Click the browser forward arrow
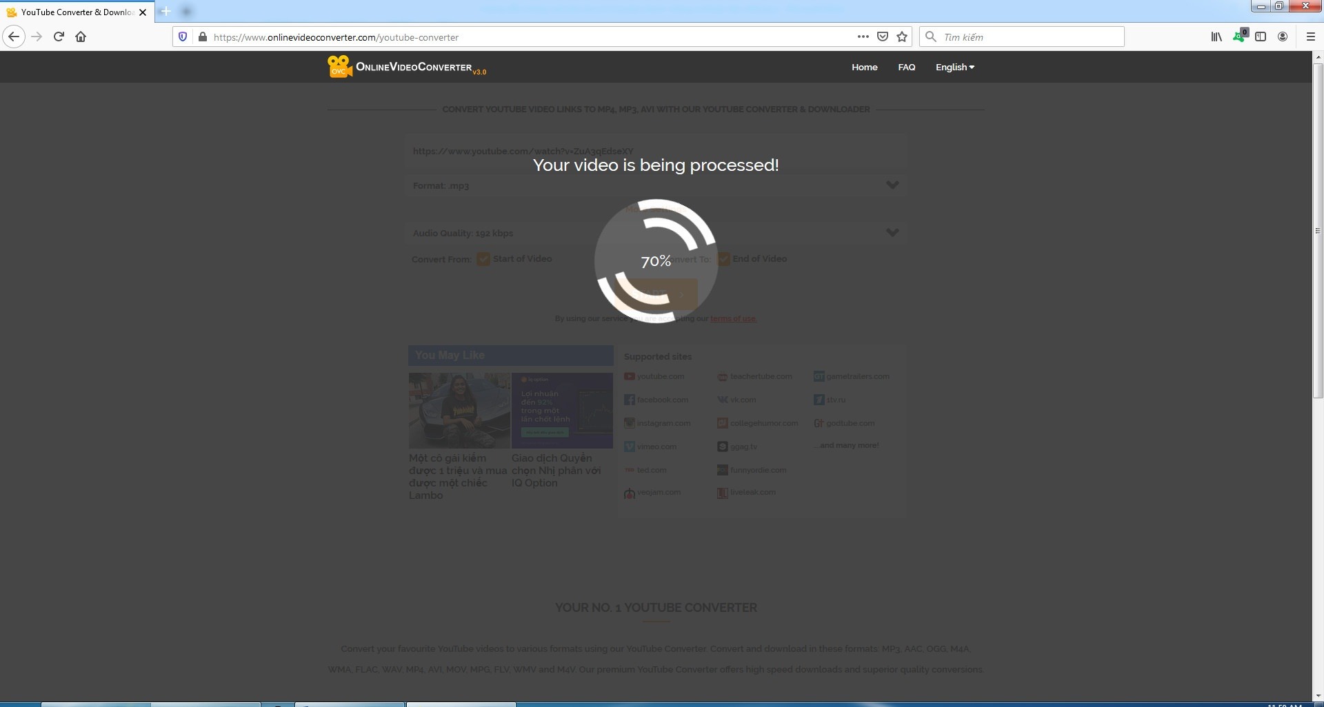 (x=37, y=37)
